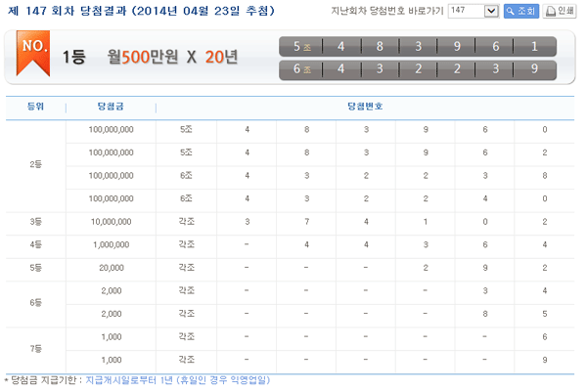
Task: Click the 1,000,000 prize amount in 4등 row
Action: click(111, 244)
